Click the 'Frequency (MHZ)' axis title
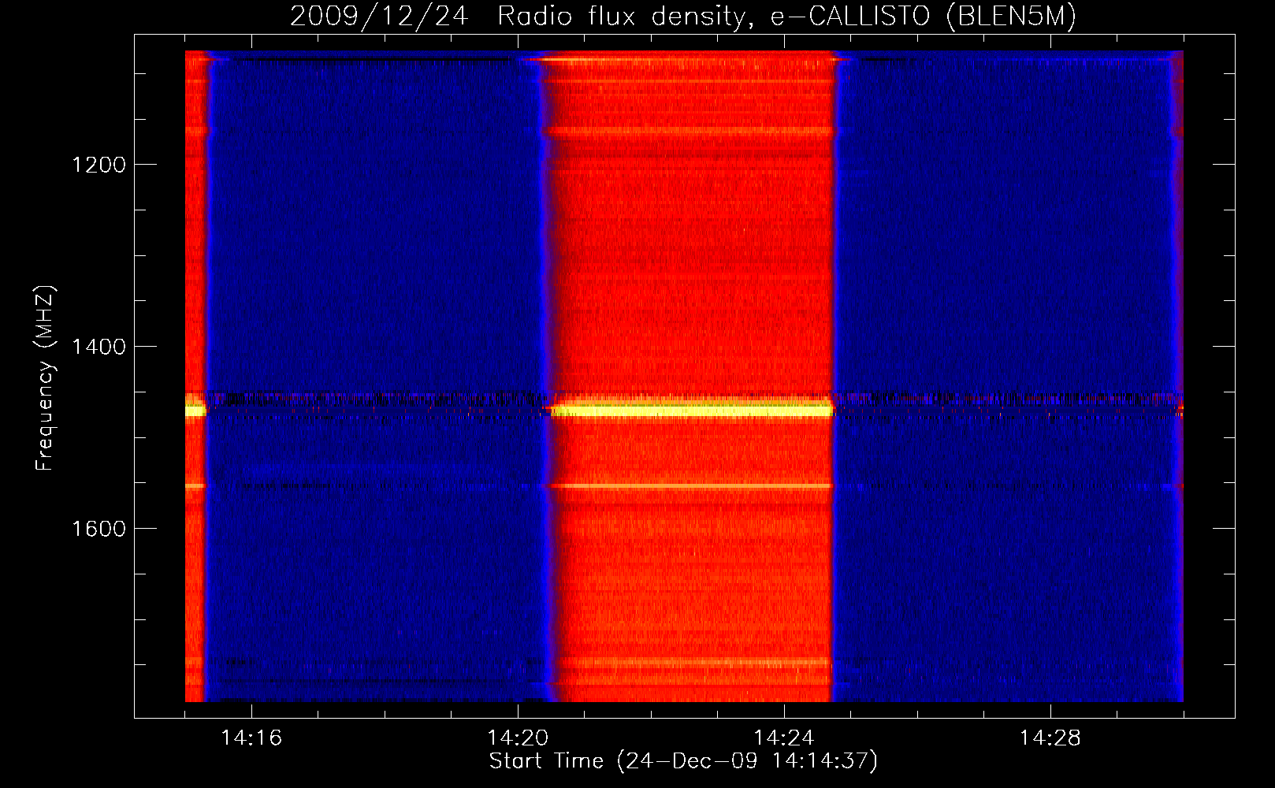This screenshot has width=1275, height=788. pyautogui.click(x=46, y=379)
